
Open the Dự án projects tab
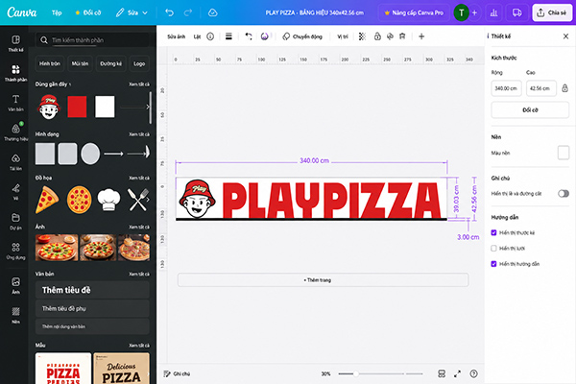15,221
